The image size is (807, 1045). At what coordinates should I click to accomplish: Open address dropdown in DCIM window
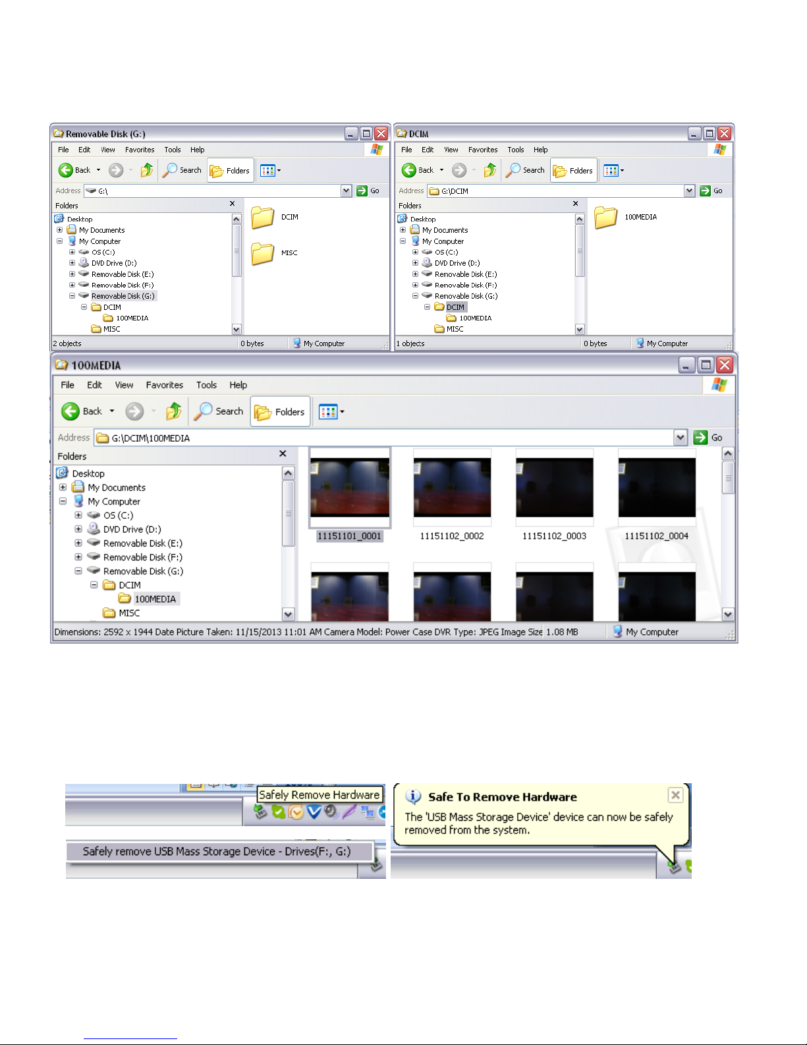point(689,191)
